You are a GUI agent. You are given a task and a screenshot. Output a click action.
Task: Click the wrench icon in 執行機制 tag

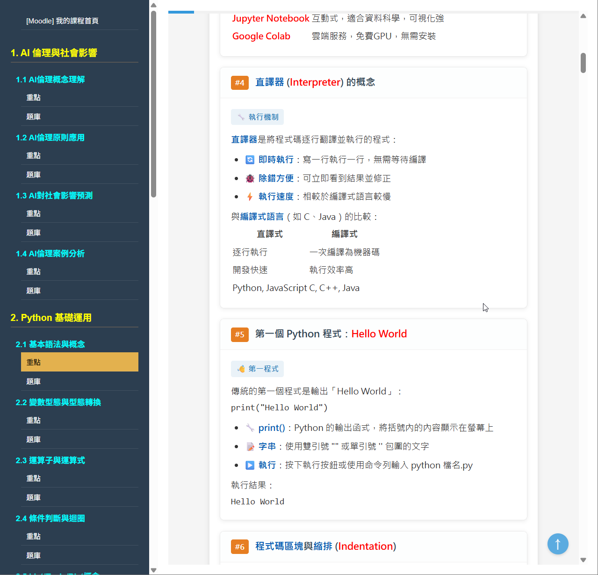[241, 117]
